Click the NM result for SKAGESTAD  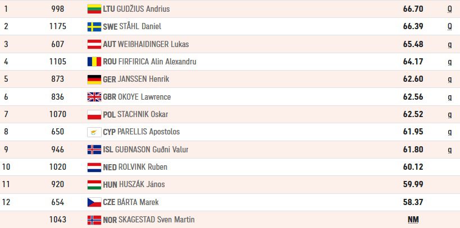point(413,220)
